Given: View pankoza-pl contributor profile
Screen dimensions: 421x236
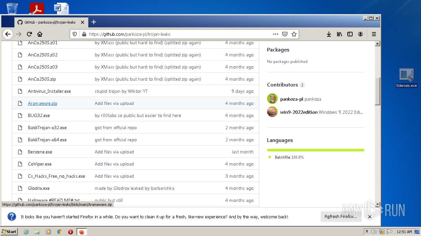Looking at the screenshot, I should coord(291,99).
